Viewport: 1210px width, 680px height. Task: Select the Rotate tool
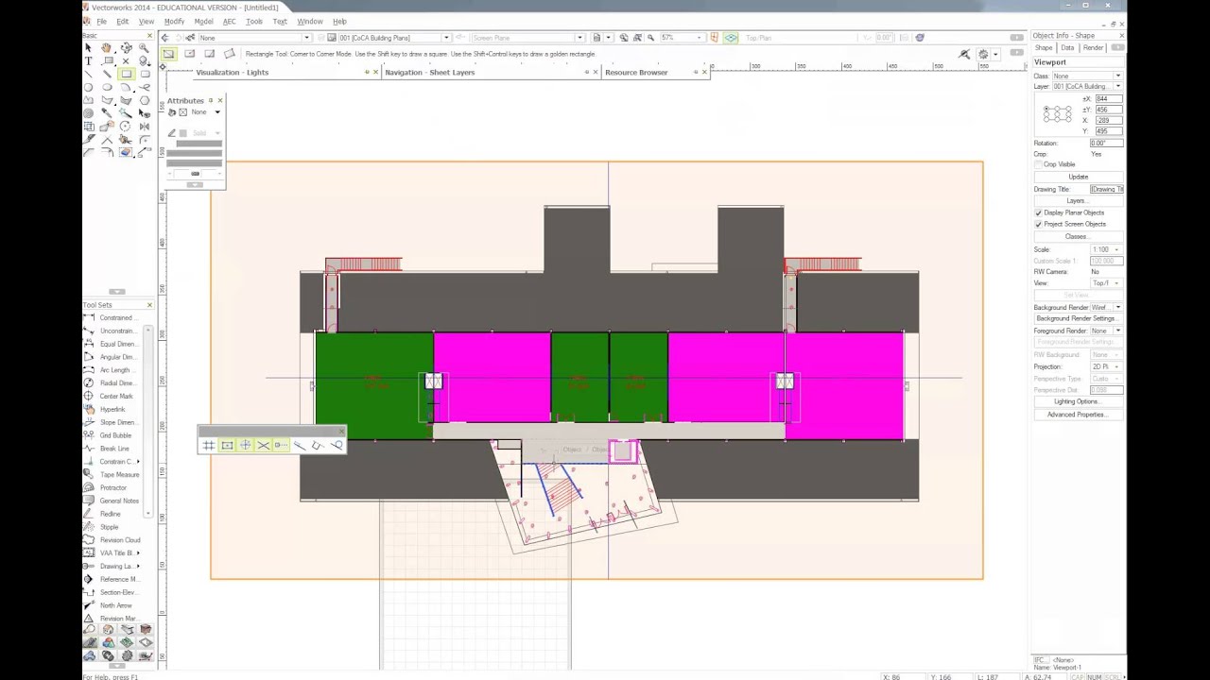pos(126,126)
